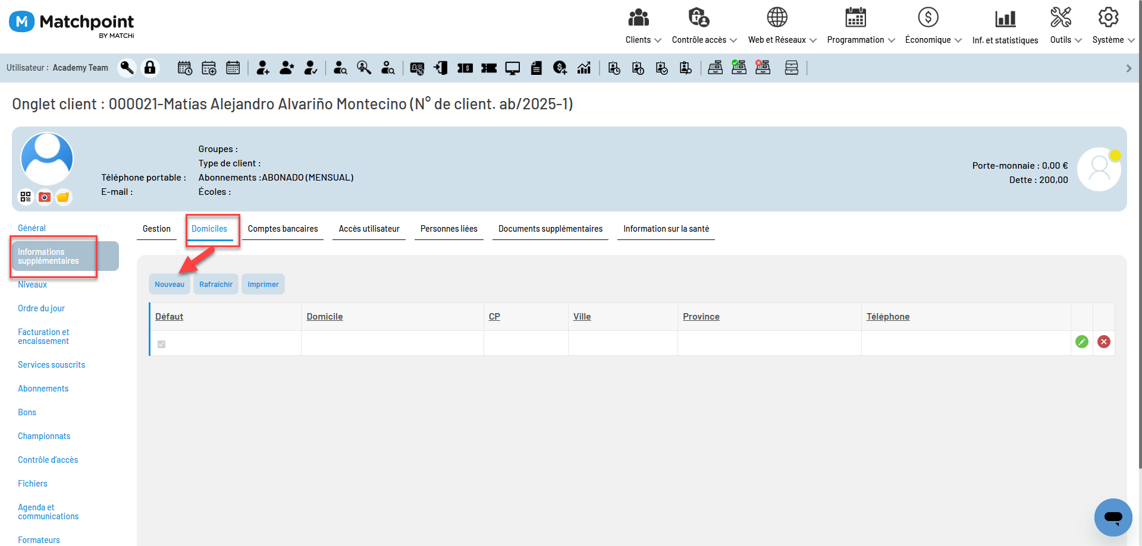
Task: Click the calendar with plus icon
Action: point(209,68)
